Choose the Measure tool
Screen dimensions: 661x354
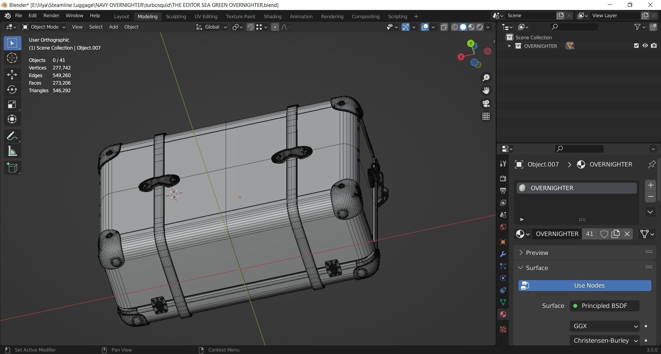pyautogui.click(x=12, y=151)
